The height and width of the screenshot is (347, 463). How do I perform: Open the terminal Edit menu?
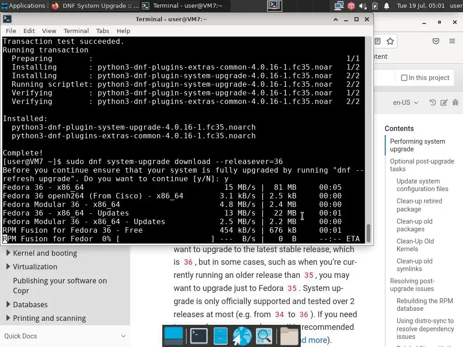[x=29, y=31]
